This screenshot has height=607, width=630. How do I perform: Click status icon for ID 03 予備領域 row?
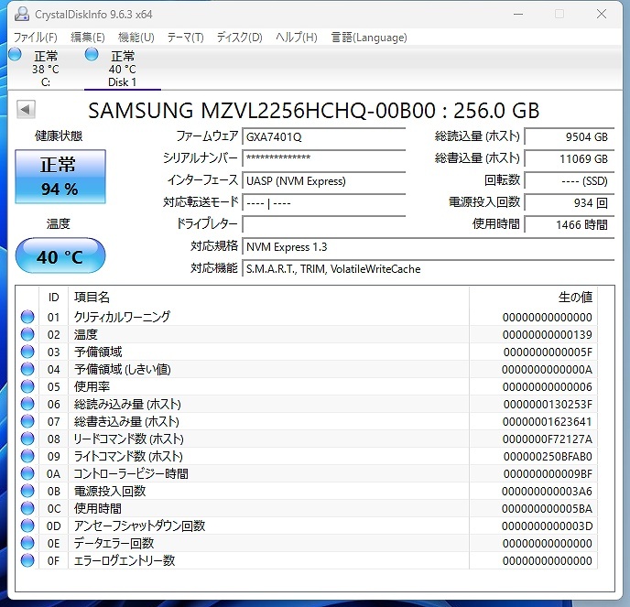coord(27,352)
